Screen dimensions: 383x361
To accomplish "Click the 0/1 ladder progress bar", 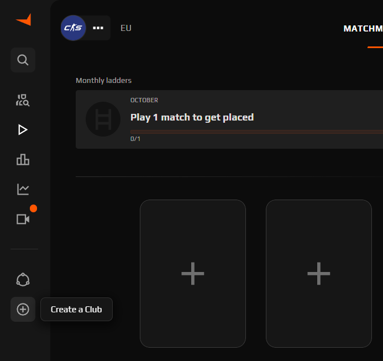I will point(256,132).
